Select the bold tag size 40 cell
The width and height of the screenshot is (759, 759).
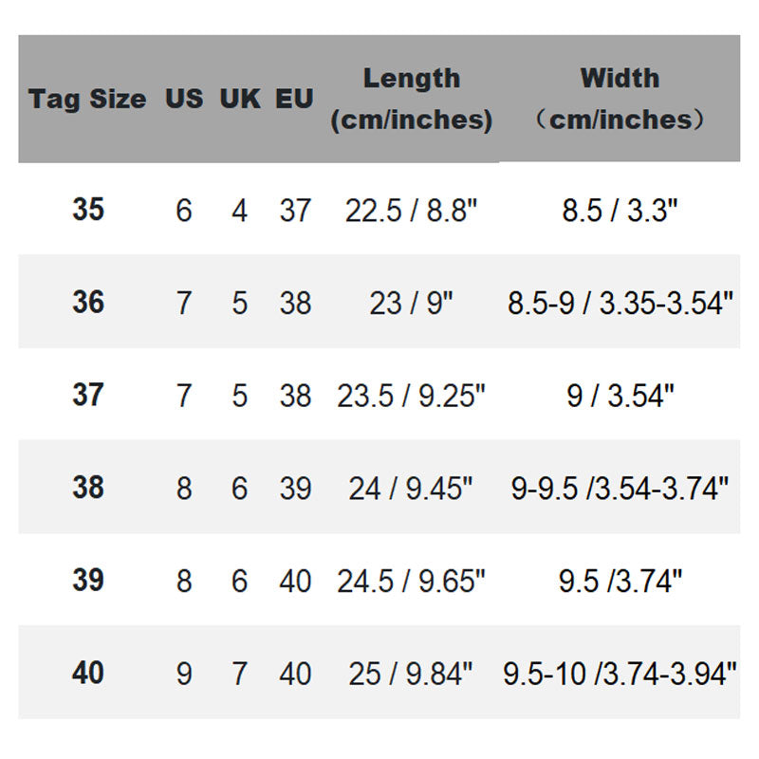pos(88,673)
